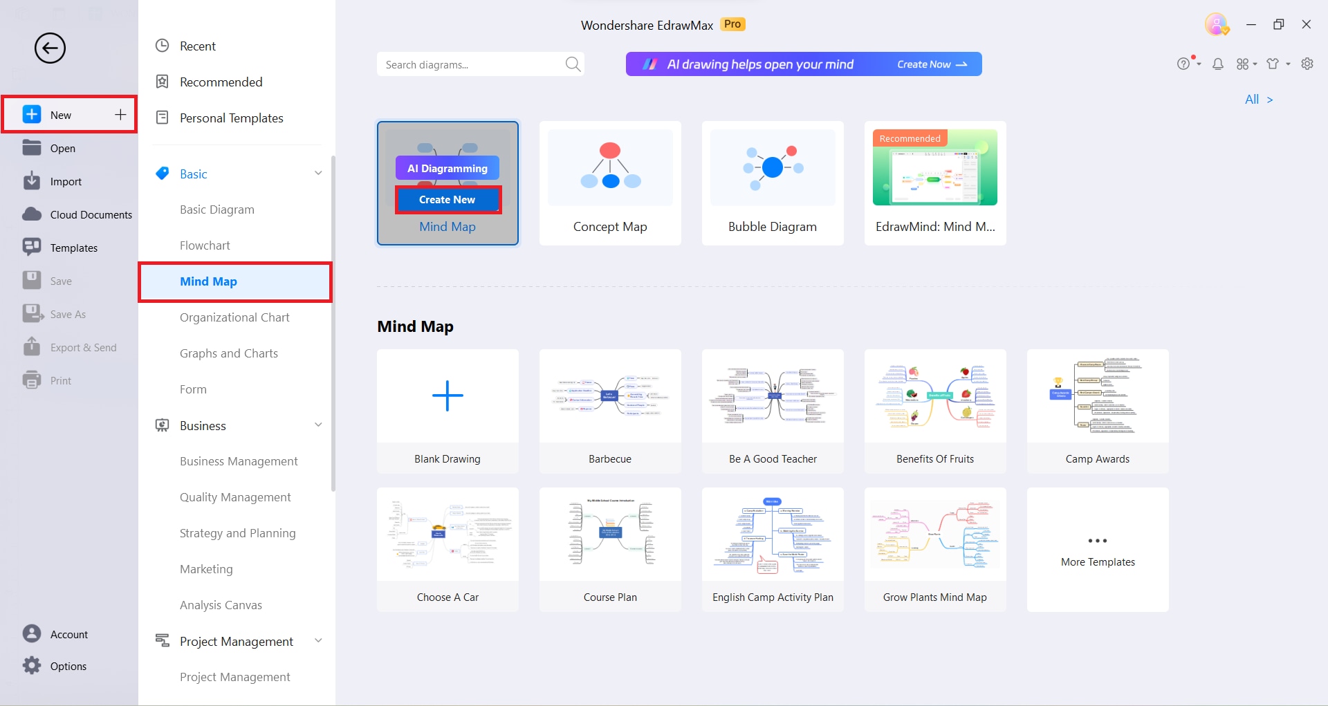Click the Import icon
Image resolution: width=1328 pixels, height=706 pixels.
(x=32, y=181)
